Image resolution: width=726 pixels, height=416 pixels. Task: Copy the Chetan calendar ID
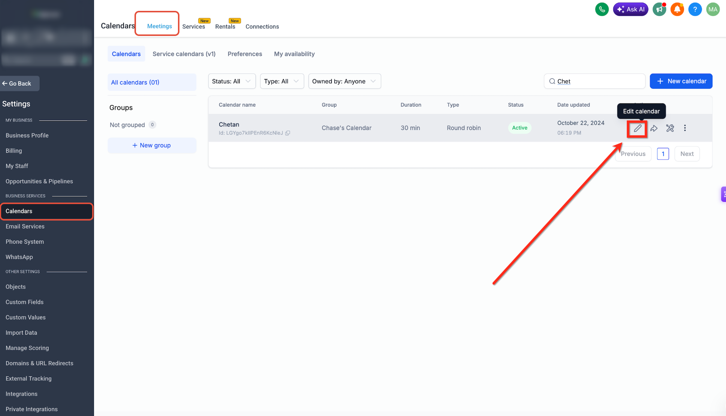(x=288, y=133)
